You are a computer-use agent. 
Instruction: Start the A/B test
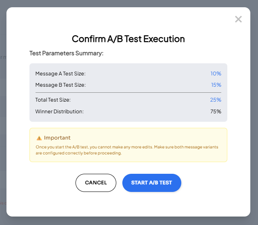[151, 183]
